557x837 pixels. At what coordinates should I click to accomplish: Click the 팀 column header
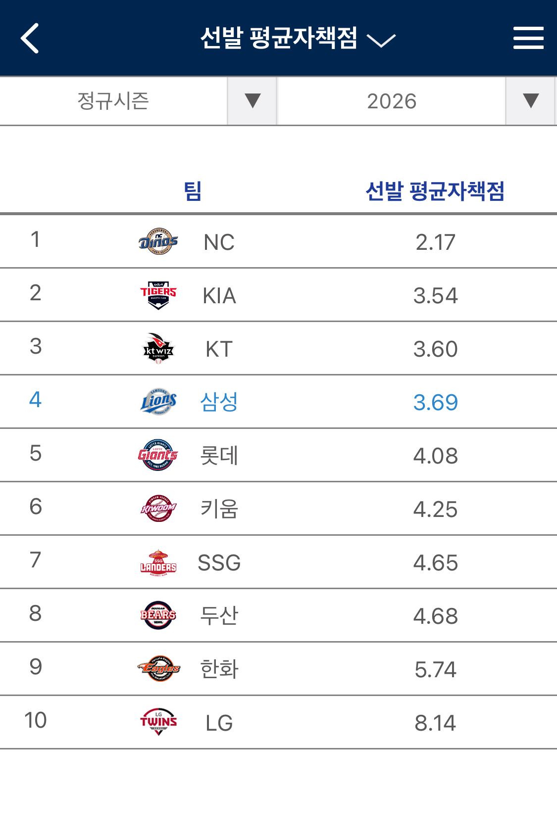pyautogui.click(x=193, y=191)
